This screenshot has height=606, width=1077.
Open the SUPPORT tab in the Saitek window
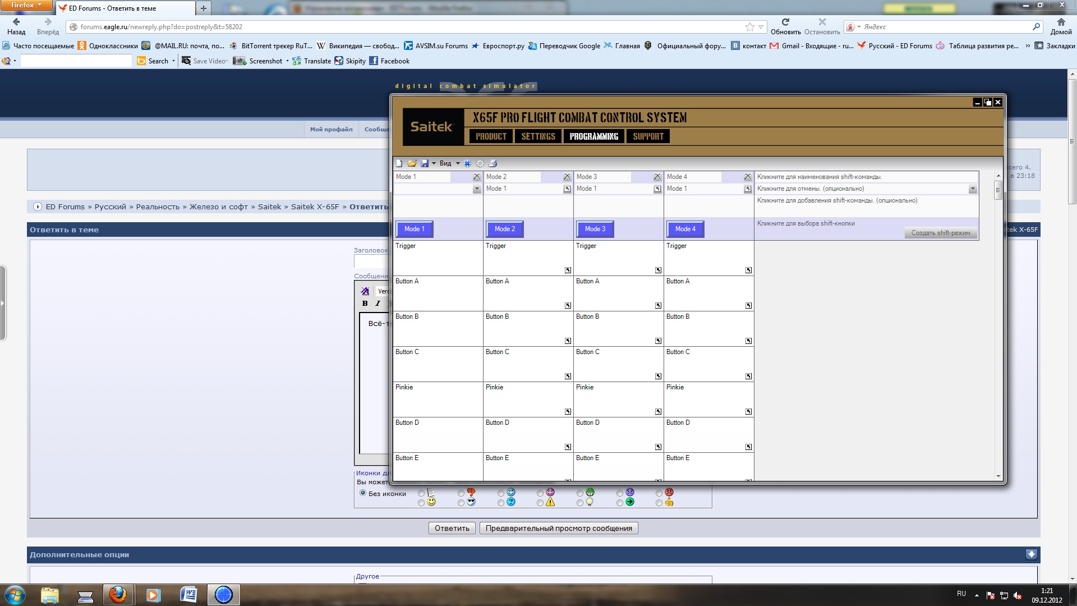point(648,136)
